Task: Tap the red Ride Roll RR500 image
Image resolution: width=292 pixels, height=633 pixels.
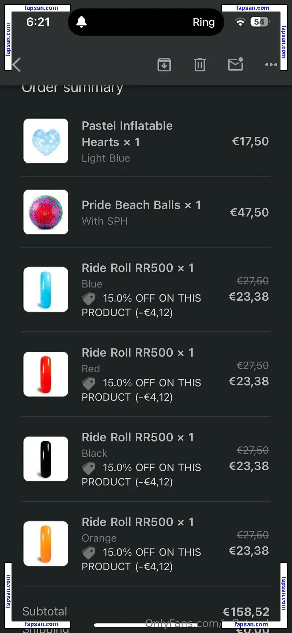Action: (x=46, y=375)
